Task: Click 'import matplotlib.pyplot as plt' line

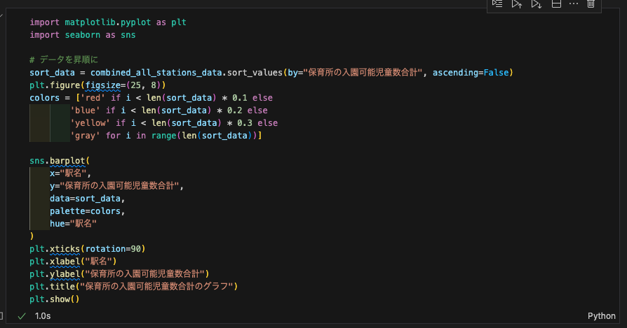Action: (x=108, y=22)
